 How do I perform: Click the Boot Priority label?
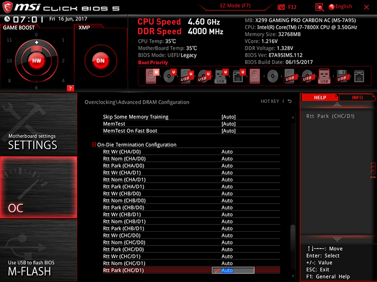pyautogui.click(x=153, y=62)
